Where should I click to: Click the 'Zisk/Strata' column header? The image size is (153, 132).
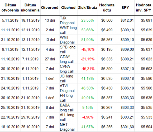pyautogui.click(x=88, y=8)
